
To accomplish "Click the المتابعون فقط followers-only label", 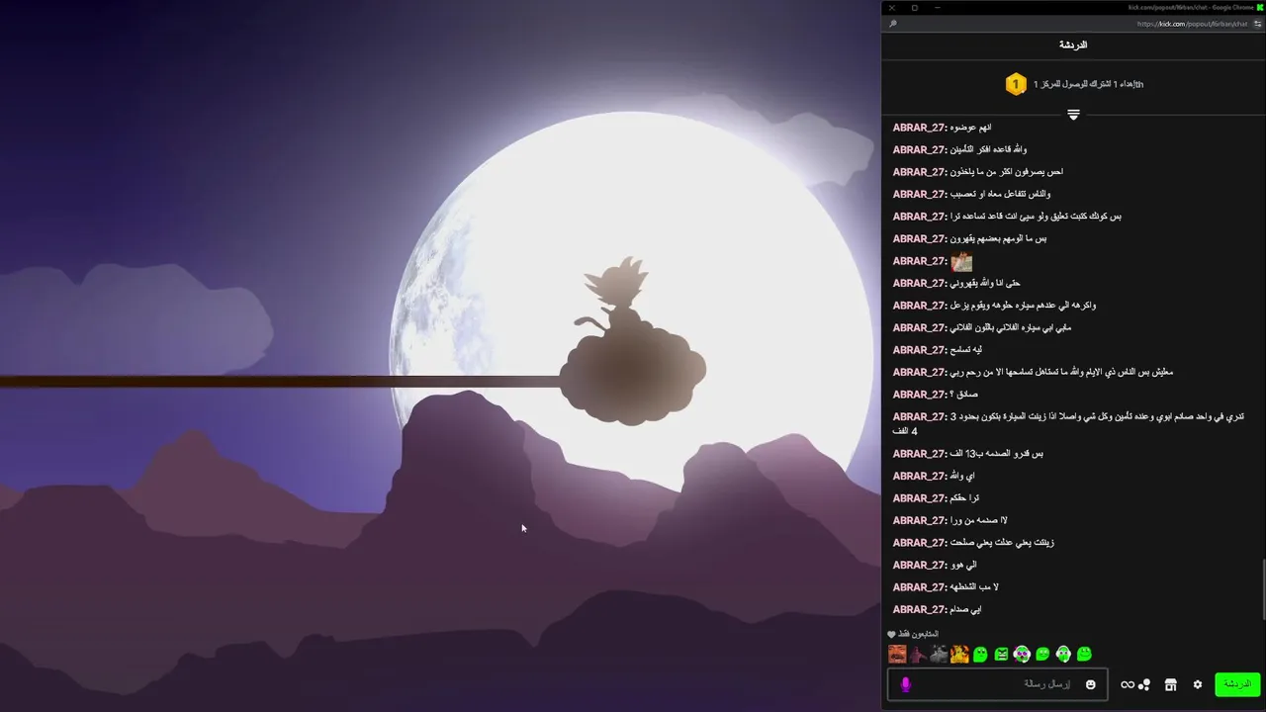I will pyautogui.click(x=919, y=634).
